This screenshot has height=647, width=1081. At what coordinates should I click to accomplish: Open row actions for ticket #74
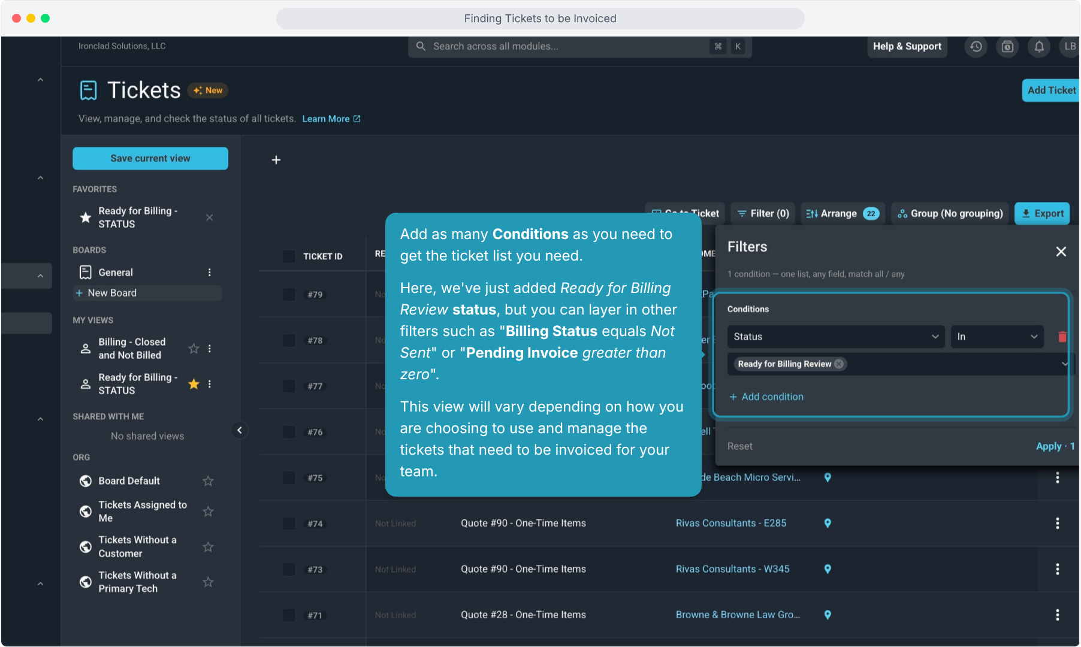(x=1057, y=524)
